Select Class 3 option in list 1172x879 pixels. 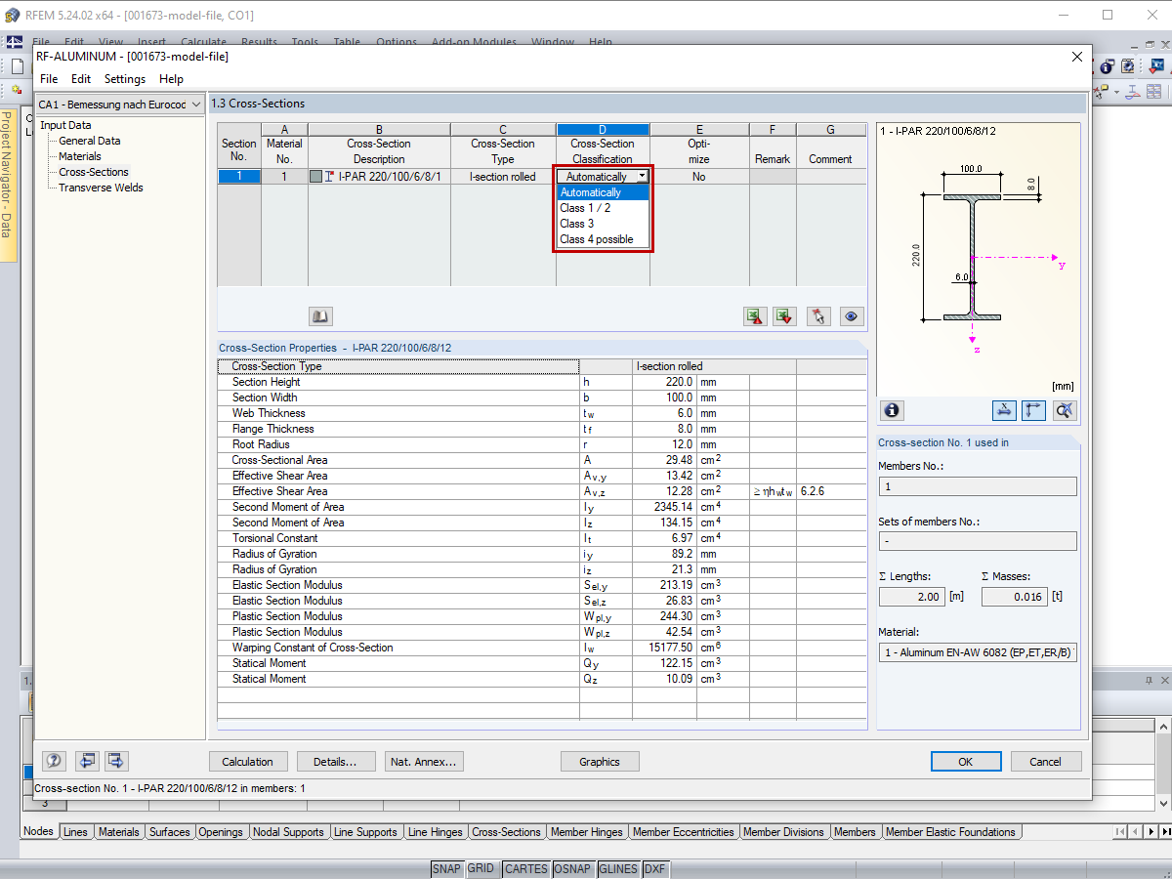[x=603, y=224]
